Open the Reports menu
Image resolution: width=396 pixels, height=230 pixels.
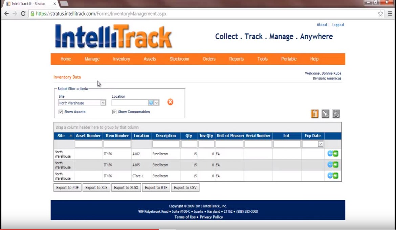tap(236, 59)
